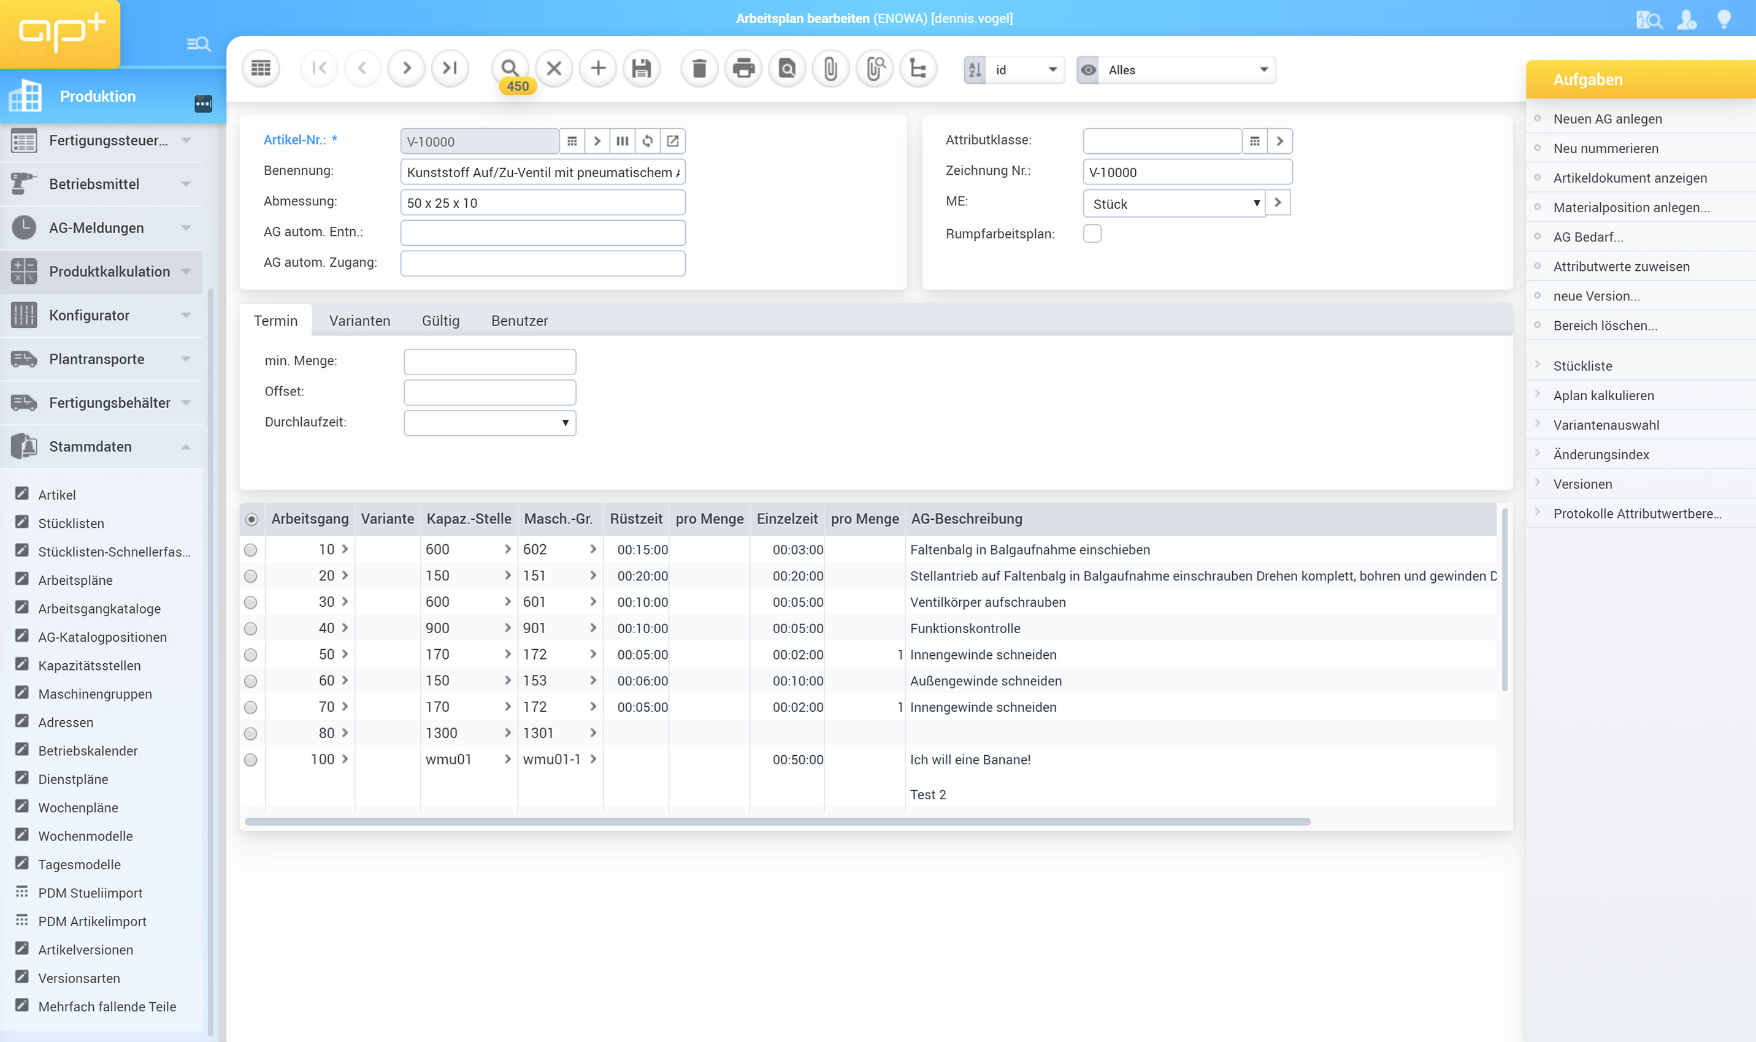Open Arbeitspläne in Stammdaten list

[75, 580]
